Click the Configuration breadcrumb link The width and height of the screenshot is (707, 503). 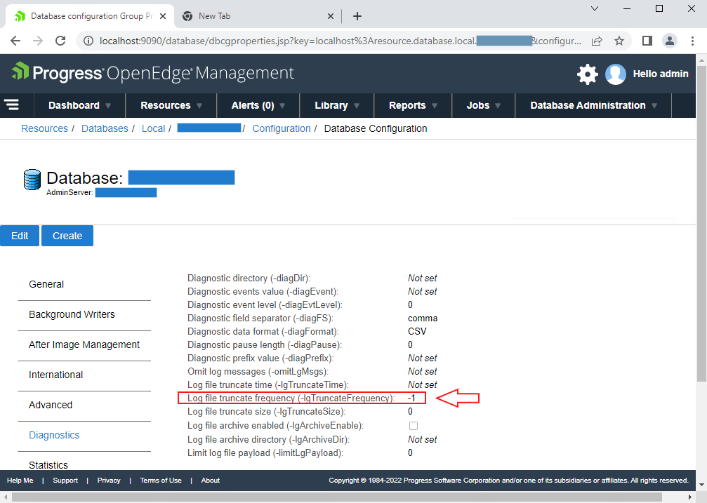[x=282, y=128]
